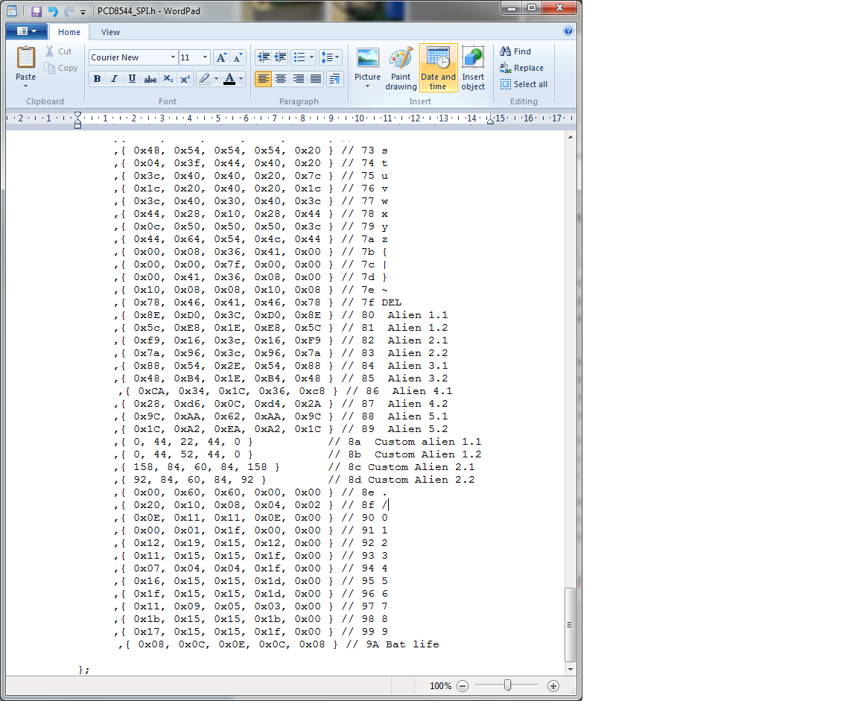
Task: Click the 'Alien 4.1' comment text
Action: pyautogui.click(x=422, y=391)
